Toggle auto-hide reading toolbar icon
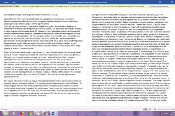 click(160, 2)
